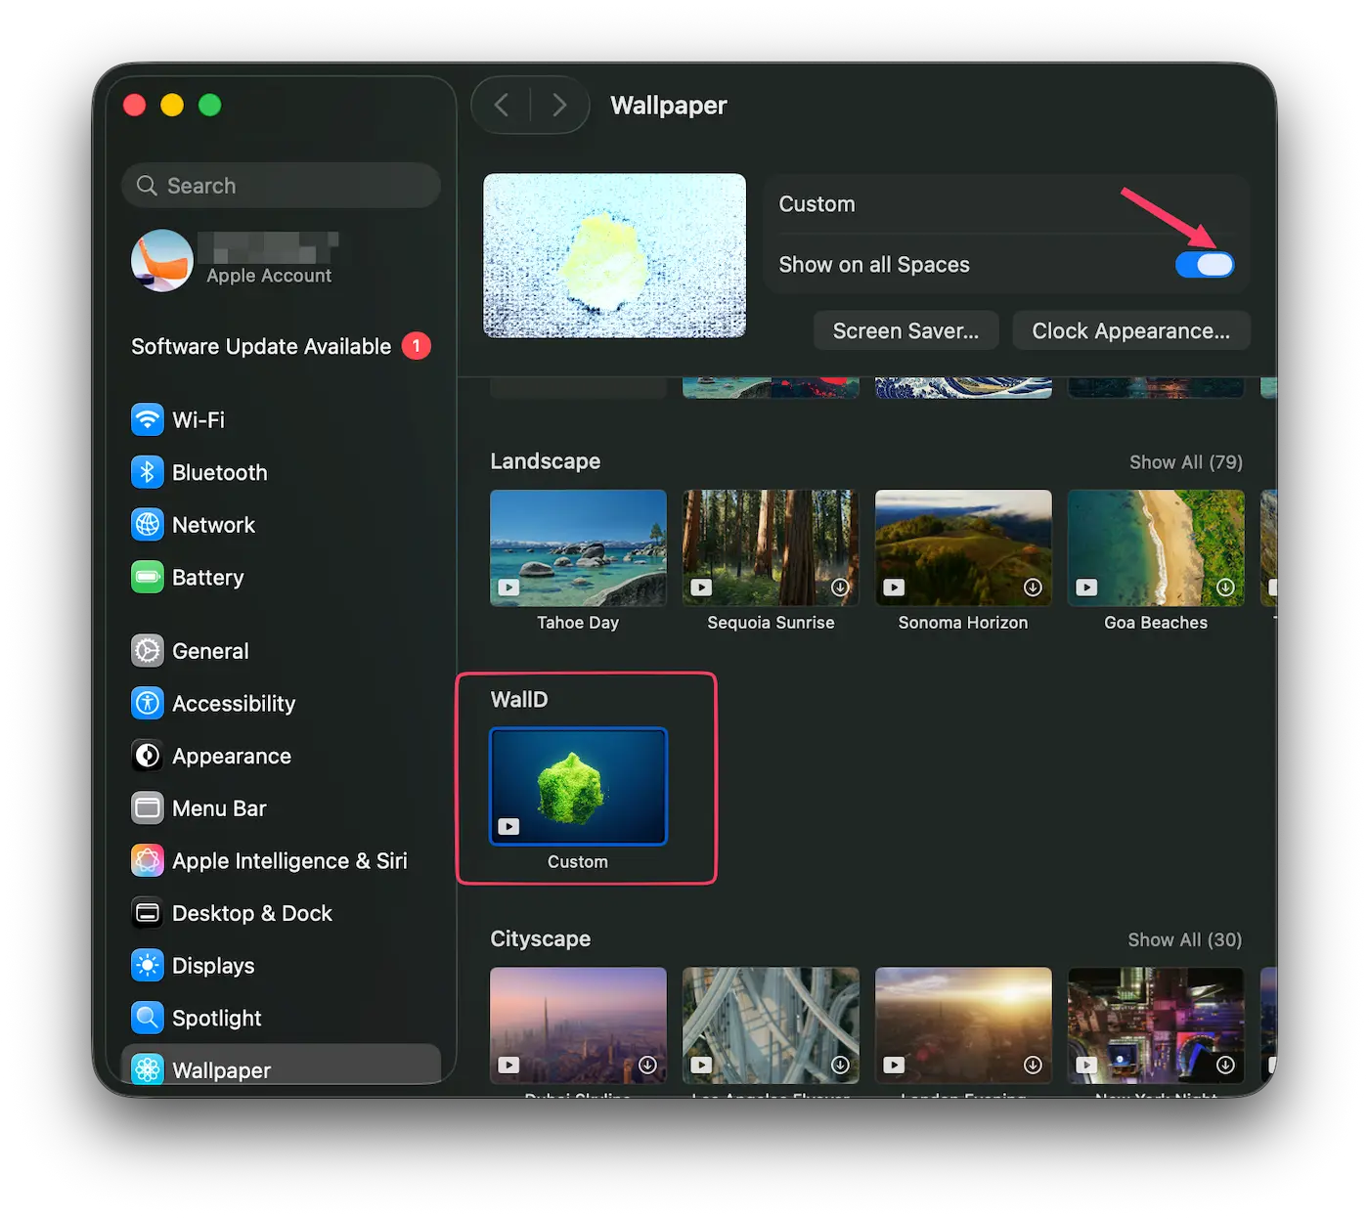Click the Spotlight magnifier icon

pyautogui.click(x=148, y=1019)
